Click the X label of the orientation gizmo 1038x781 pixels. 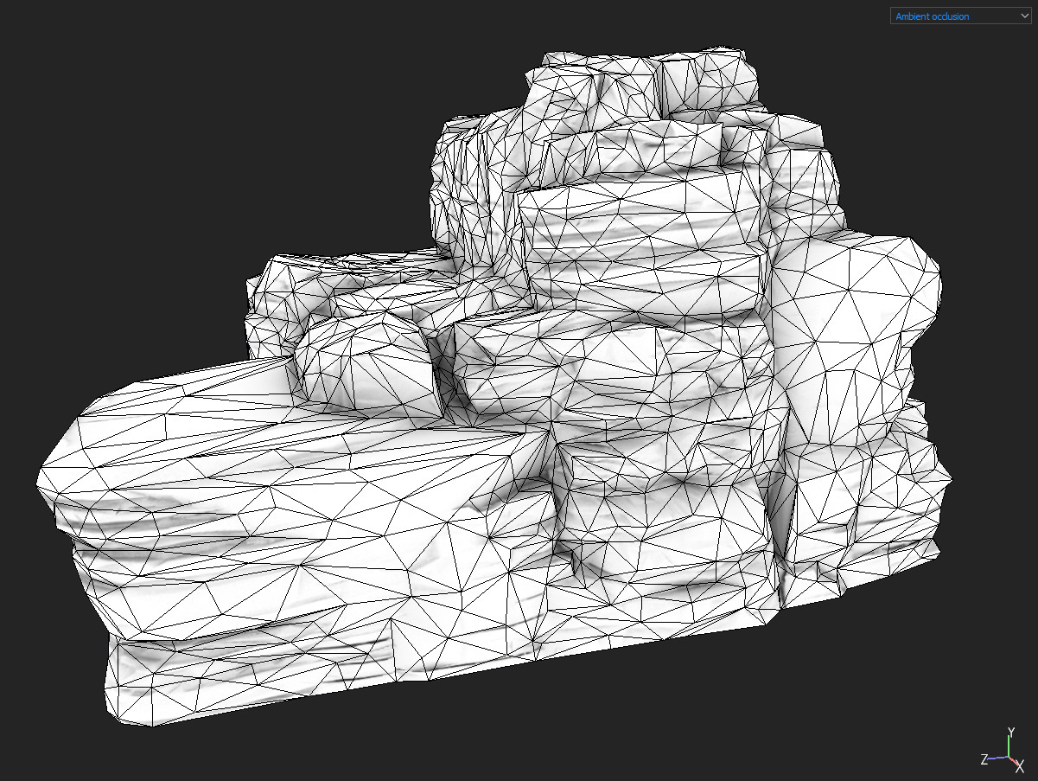tap(1020, 766)
